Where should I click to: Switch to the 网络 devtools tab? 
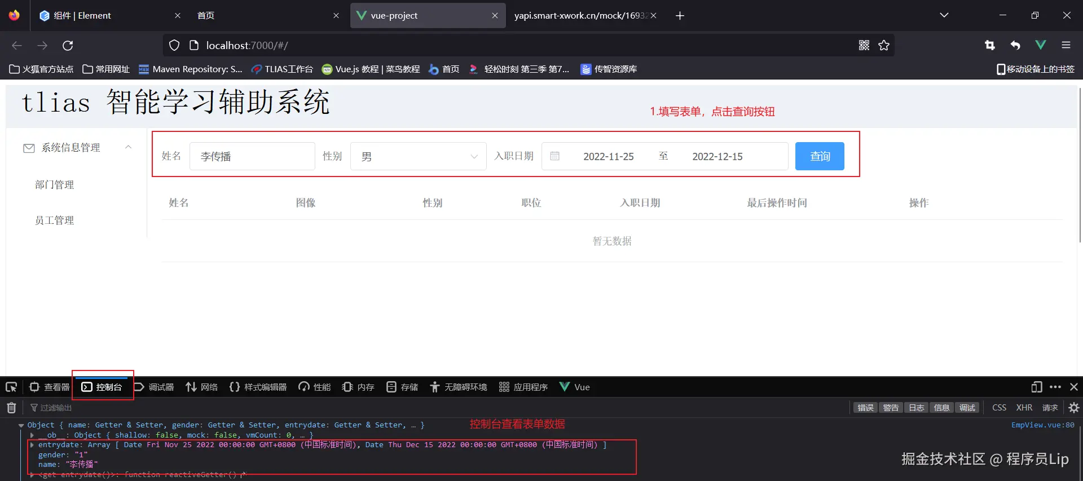[x=202, y=387]
